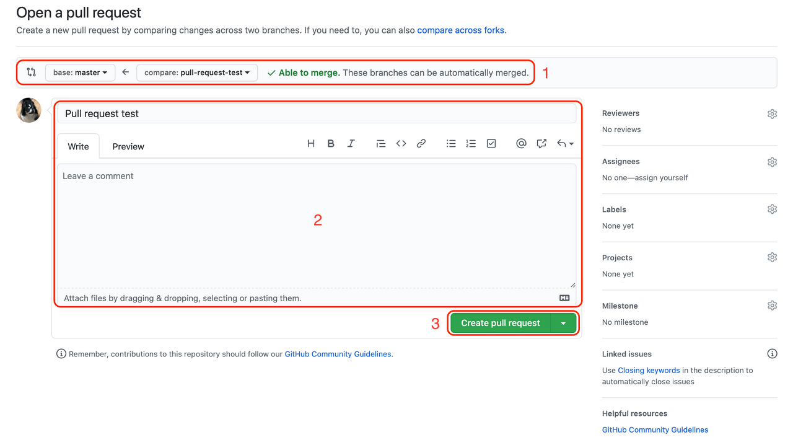Click the Milestone heading
Viewport: 793px width, 445px height.
620,306
